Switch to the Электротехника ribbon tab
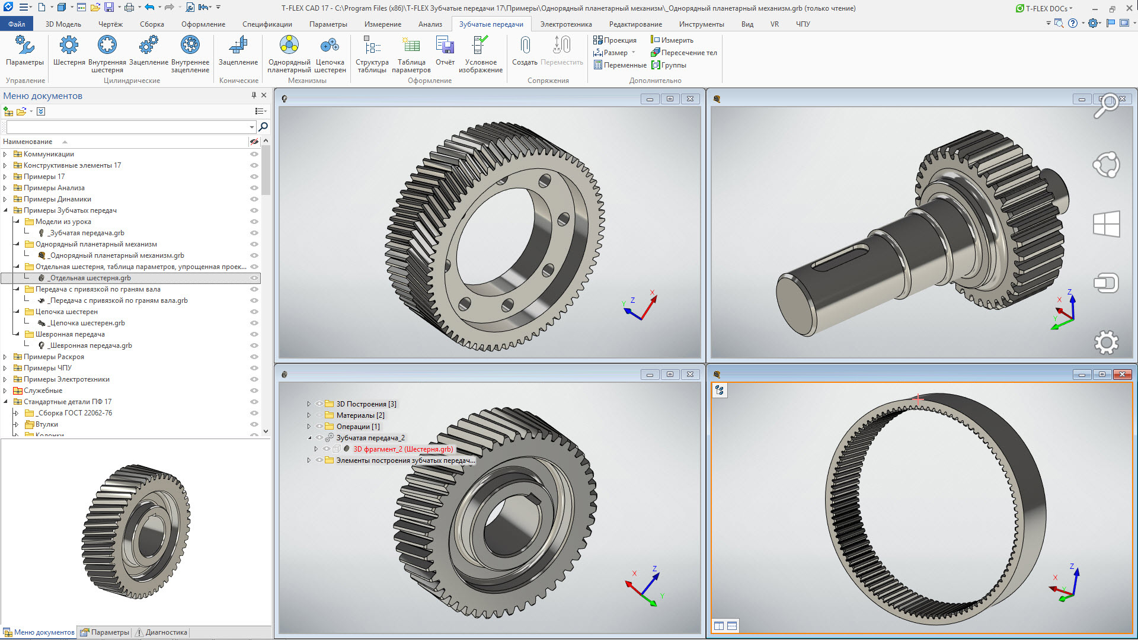 pyautogui.click(x=566, y=24)
